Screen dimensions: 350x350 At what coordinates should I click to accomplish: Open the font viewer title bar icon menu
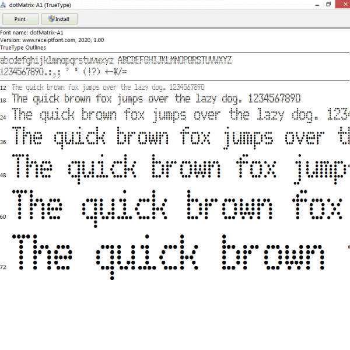click(5, 5)
